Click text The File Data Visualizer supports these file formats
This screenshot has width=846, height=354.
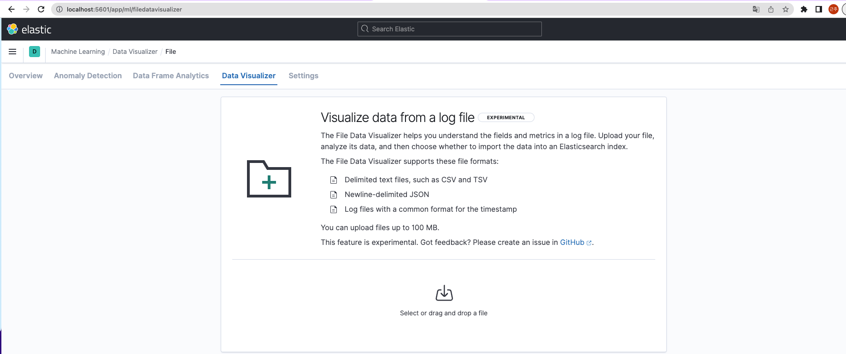click(x=410, y=161)
